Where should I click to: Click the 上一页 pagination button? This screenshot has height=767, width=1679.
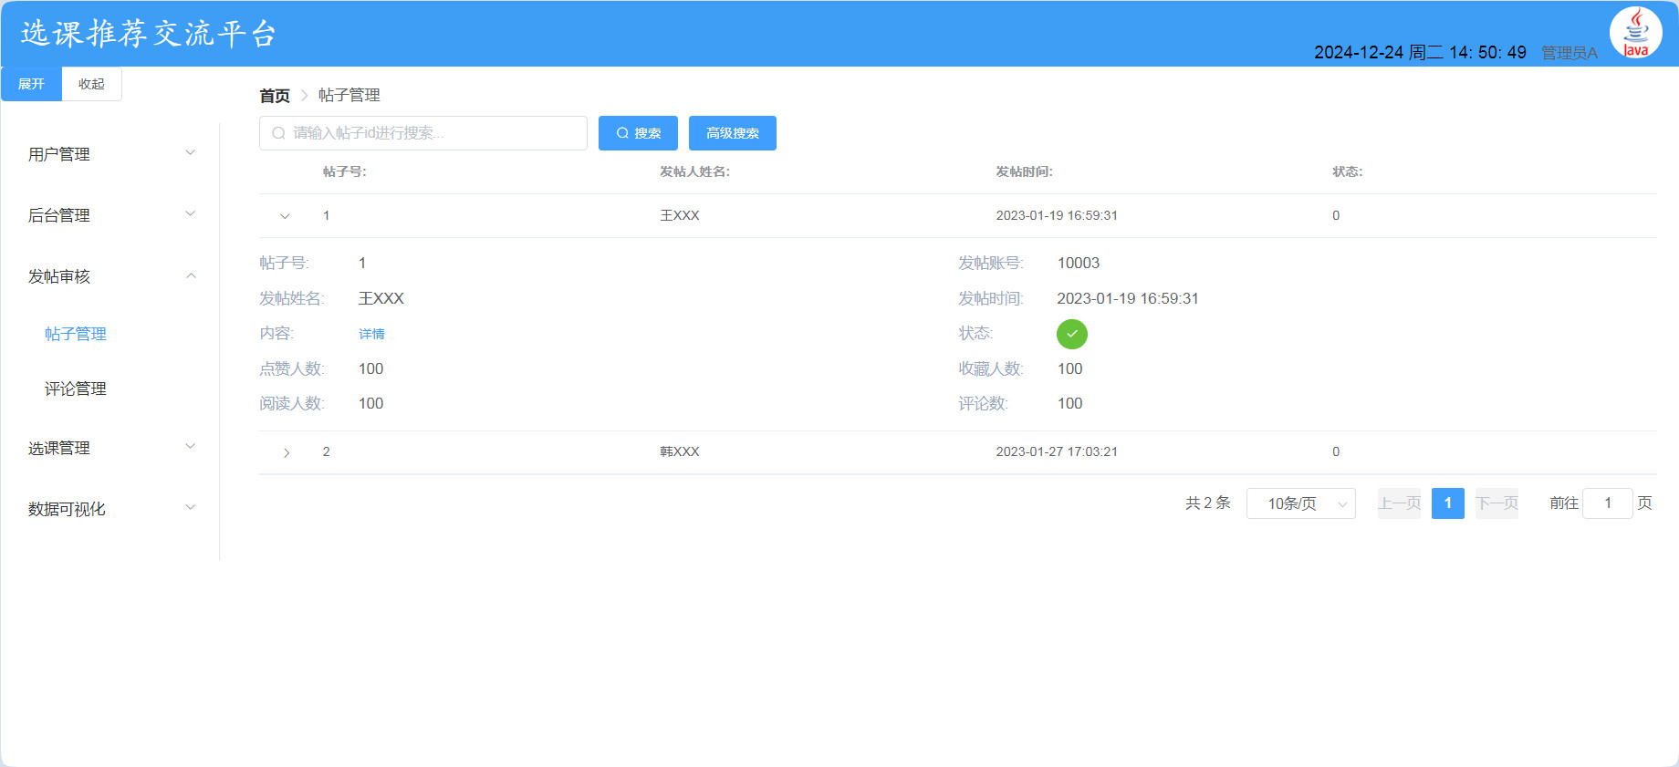[x=1399, y=503]
